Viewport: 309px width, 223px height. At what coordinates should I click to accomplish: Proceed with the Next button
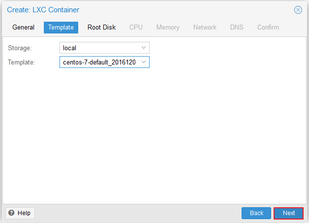tap(289, 213)
